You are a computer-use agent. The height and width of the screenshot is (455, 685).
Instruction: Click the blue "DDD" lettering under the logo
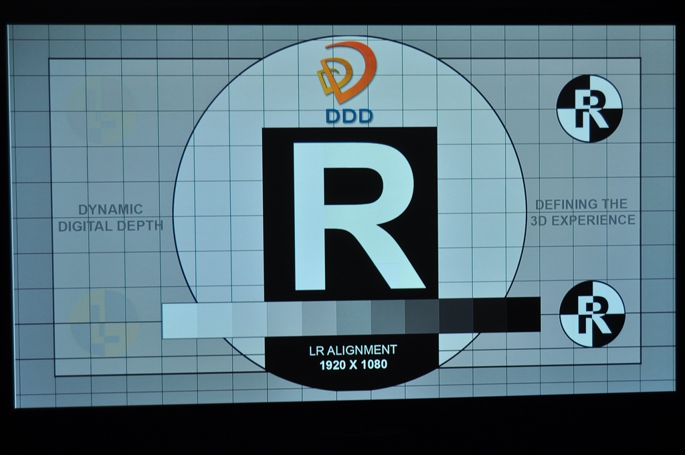(349, 116)
